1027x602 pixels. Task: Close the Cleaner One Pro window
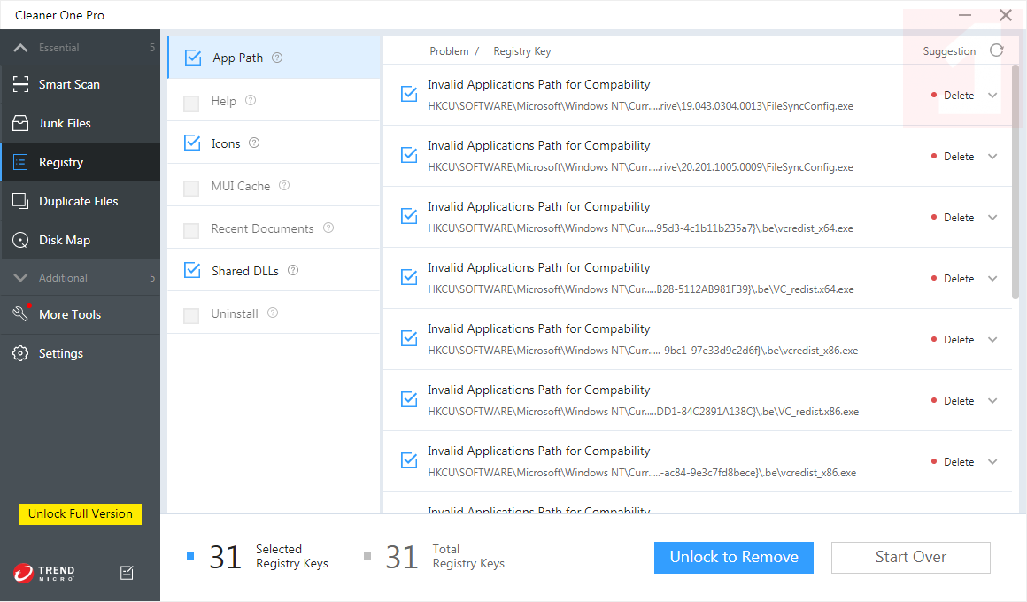1006,14
